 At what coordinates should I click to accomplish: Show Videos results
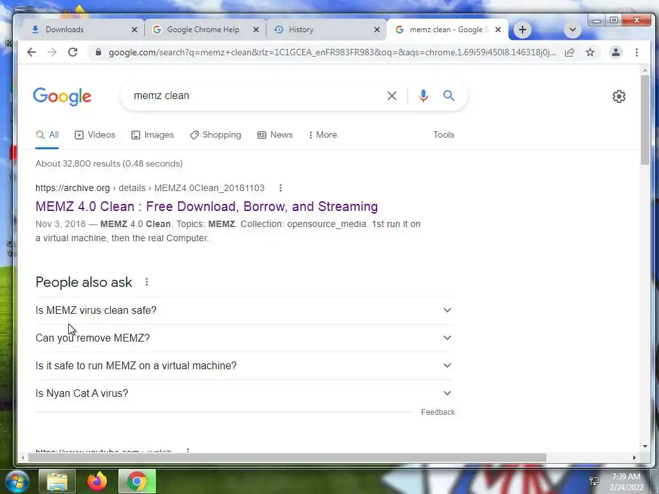click(95, 135)
